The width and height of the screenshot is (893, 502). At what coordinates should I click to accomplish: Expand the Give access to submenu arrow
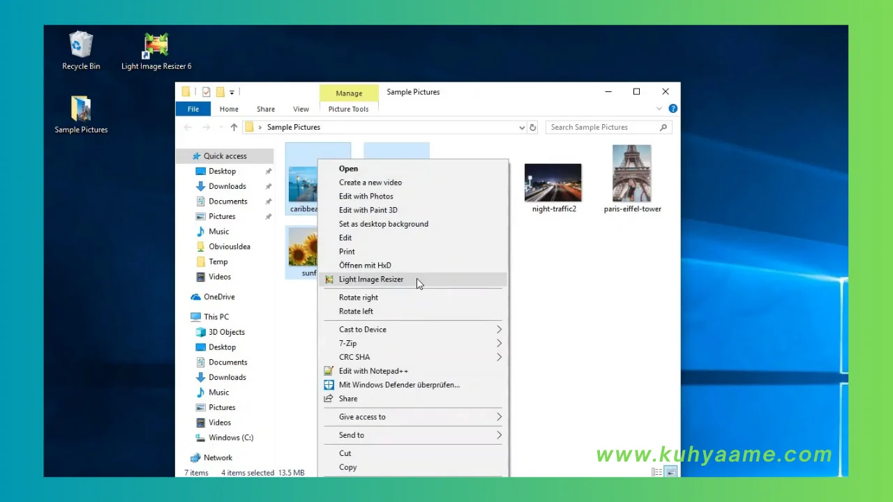tap(499, 417)
